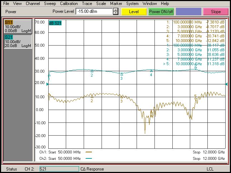Viewport: 231px width, 173px height.
Task: Open the Scale menu
Action: (101, 3)
